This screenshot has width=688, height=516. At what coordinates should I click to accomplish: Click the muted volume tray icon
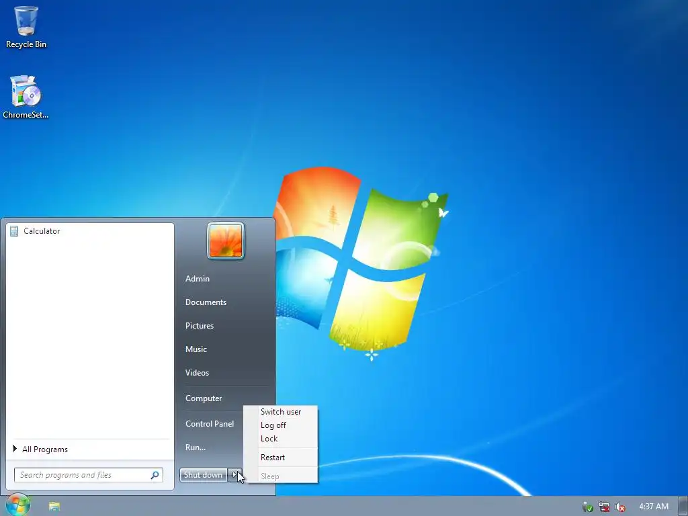(x=619, y=507)
